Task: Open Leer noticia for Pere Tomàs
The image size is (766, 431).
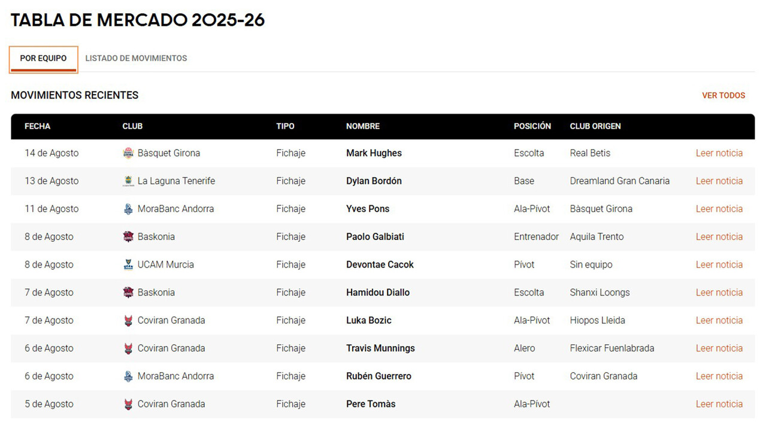Action: [x=719, y=404]
